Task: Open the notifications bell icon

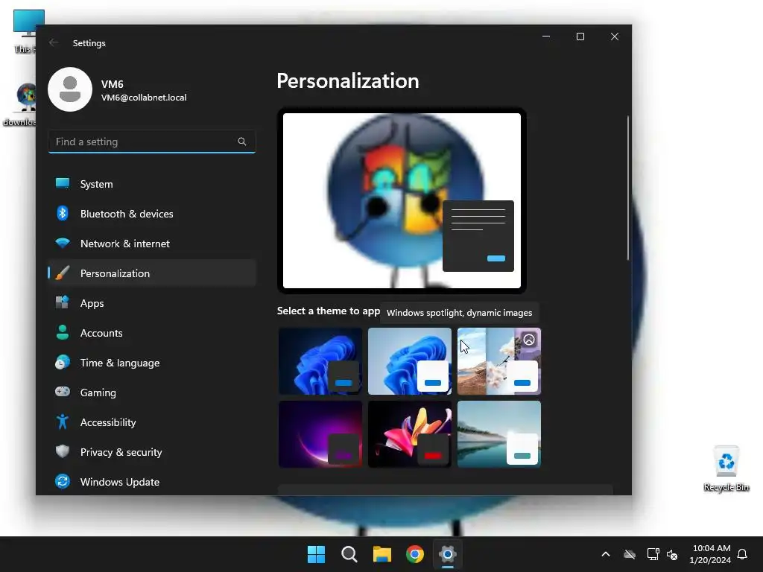Action: 742,554
